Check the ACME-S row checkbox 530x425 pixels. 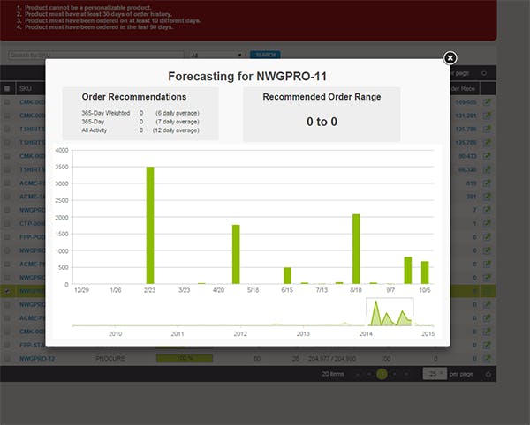[x=7, y=197]
